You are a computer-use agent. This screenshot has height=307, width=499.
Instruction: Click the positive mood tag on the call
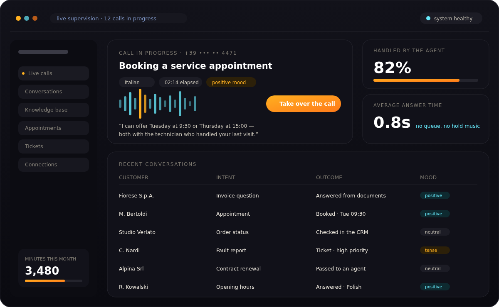coord(231,82)
